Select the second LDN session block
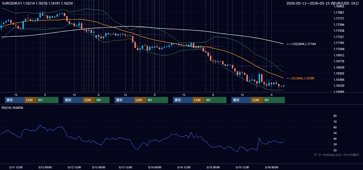Image resolution: width=363 pixels, height=170 pixels. [89, 100]
